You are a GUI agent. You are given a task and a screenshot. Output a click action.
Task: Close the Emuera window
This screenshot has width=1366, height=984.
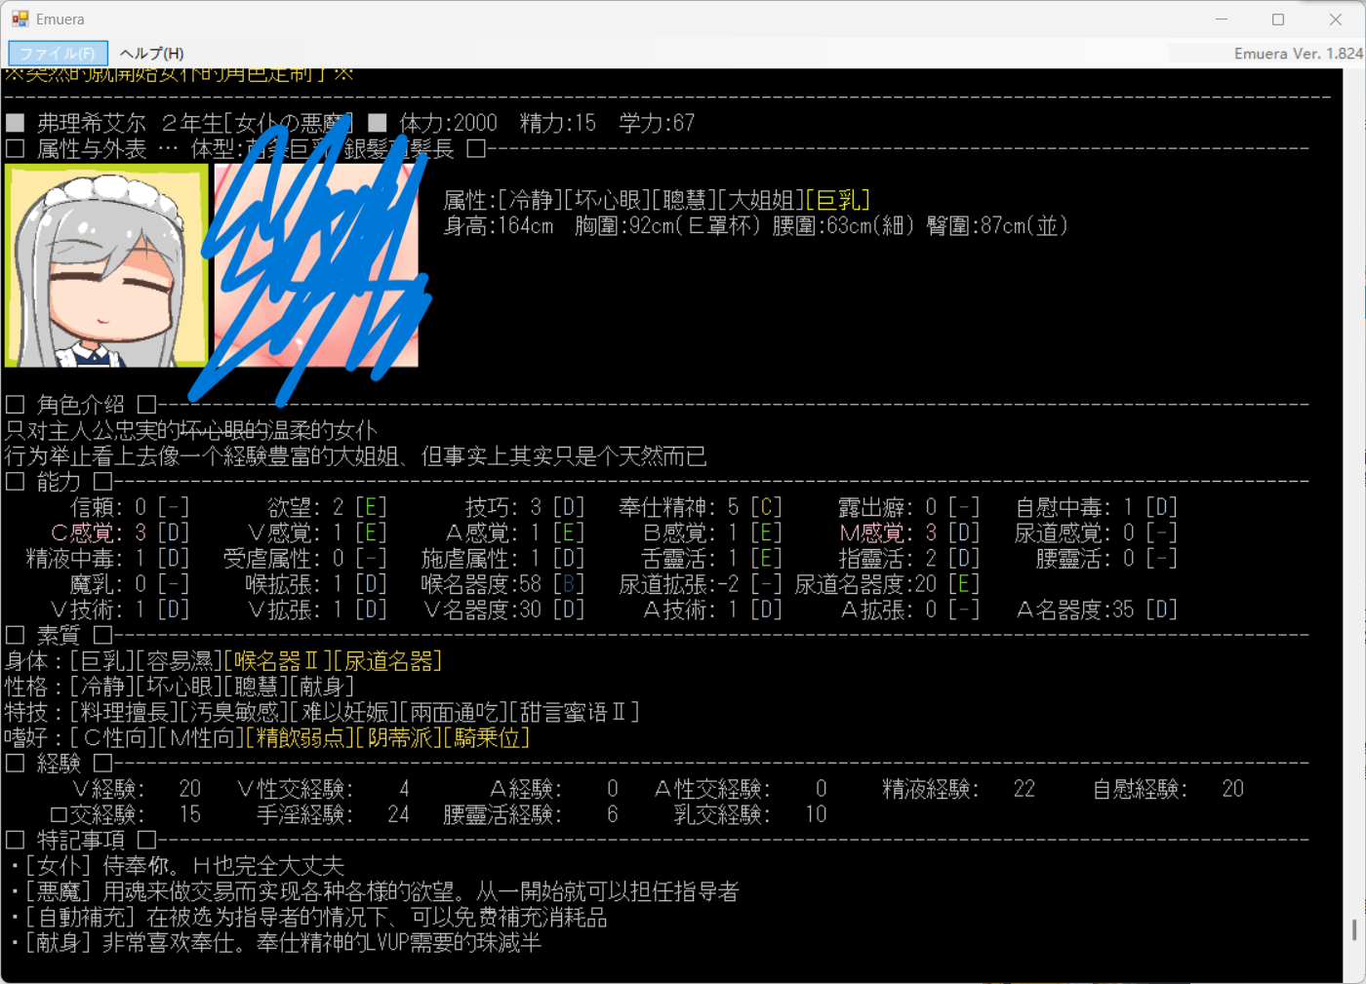[x=1336, y=20]
